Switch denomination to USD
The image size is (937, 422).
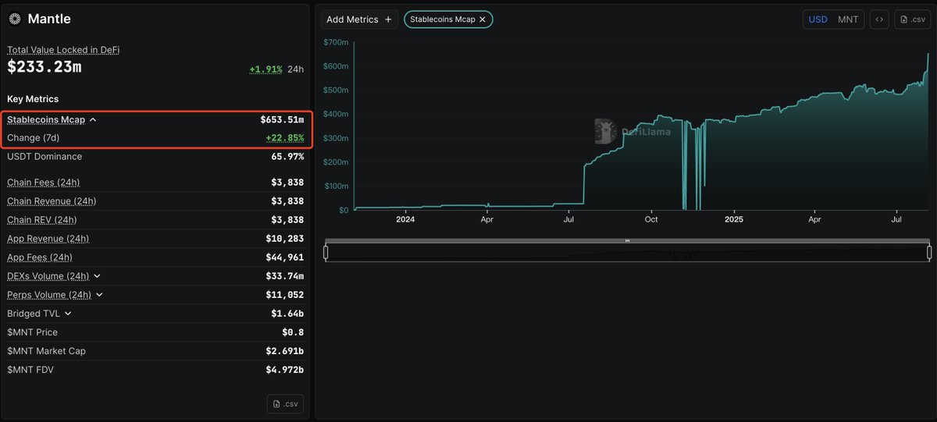point(818,20)
